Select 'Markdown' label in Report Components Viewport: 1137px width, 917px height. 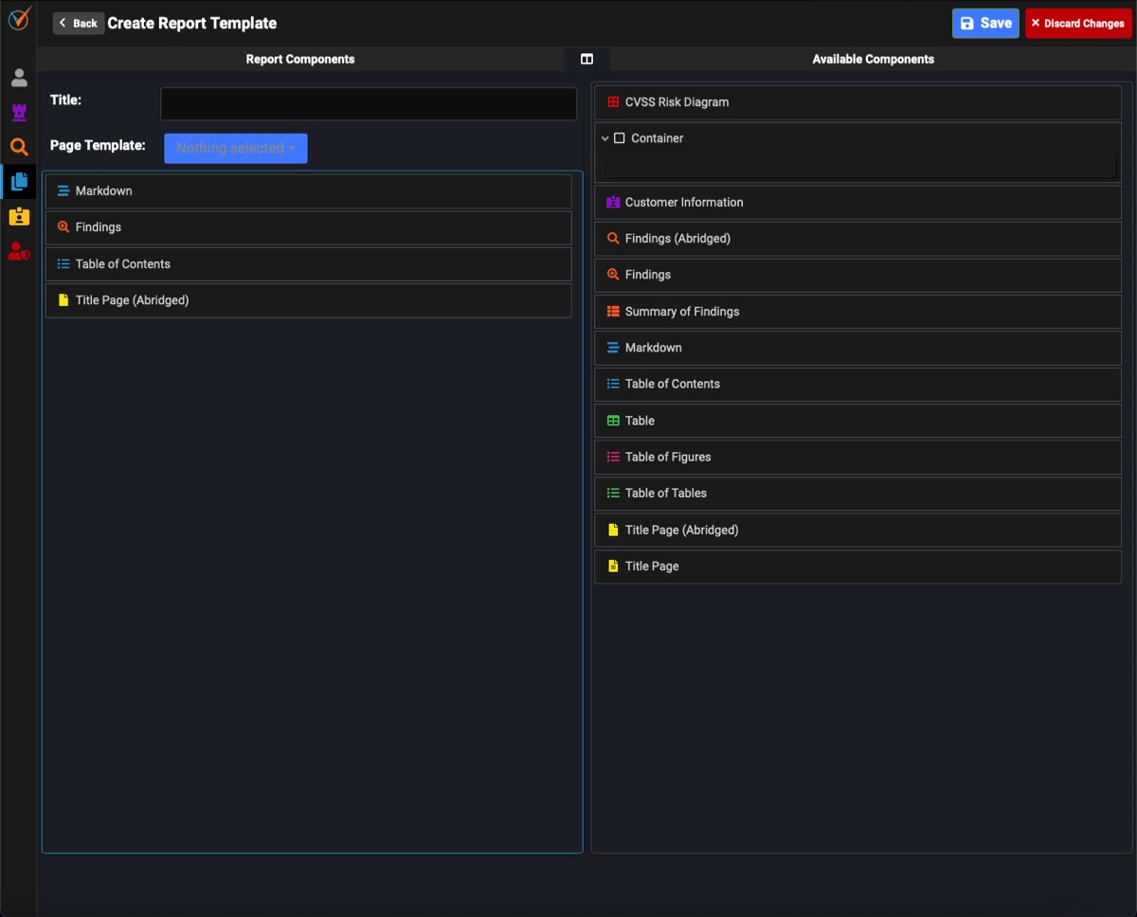(104, 191)
